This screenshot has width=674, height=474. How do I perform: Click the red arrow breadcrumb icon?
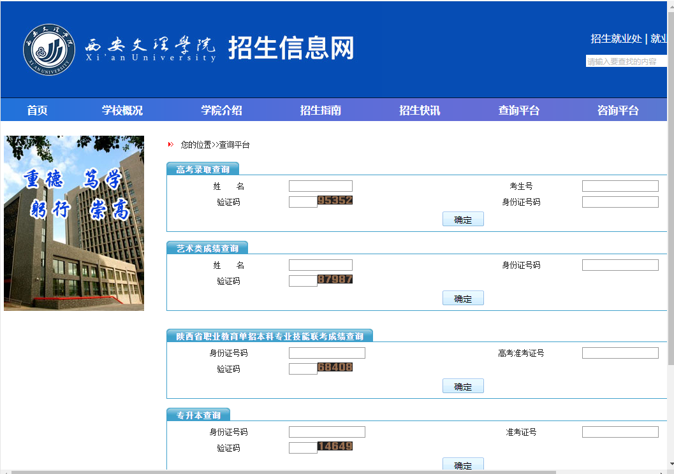(170, 145)
